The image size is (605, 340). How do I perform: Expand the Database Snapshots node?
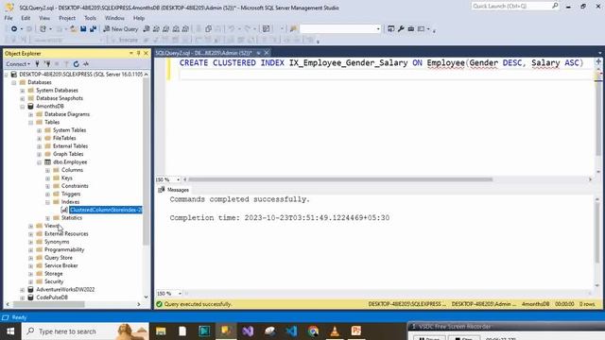[x=23, y=98]
